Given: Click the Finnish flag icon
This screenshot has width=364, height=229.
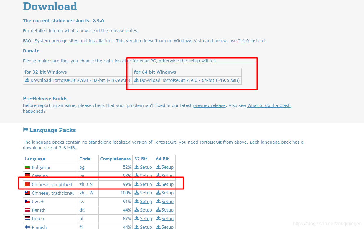Looking at the screenshot, I should click(x=27, y=227).
